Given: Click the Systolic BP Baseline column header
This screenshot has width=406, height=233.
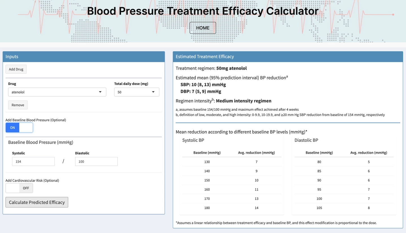Looking at the screenshot, I should (x=207, y=153).
